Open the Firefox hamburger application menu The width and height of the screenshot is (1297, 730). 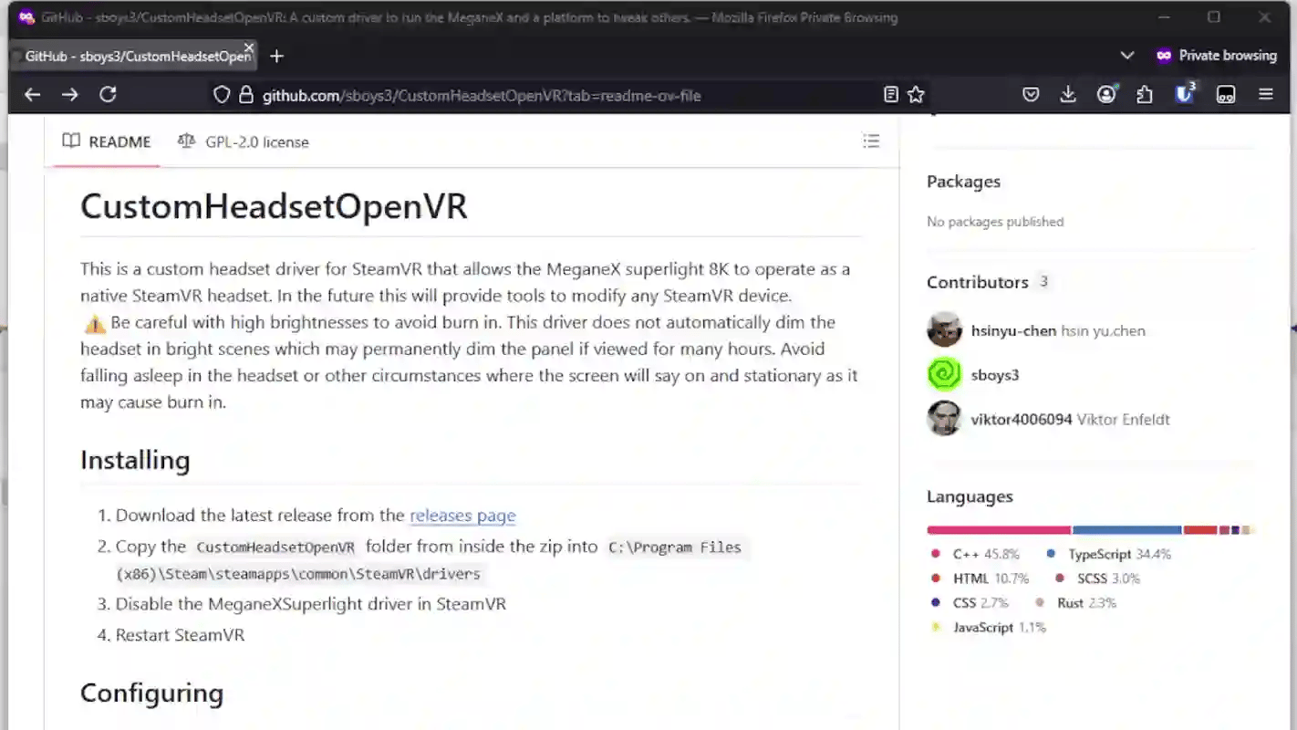pyautogui.click(x=1266, y=95)
